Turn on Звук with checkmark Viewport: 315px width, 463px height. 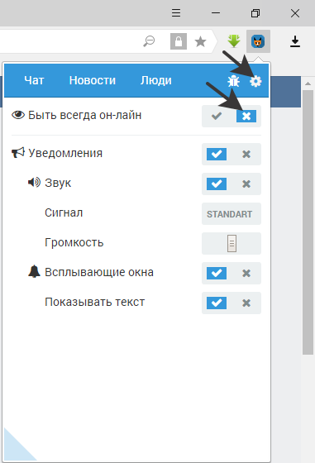(217, 184)
